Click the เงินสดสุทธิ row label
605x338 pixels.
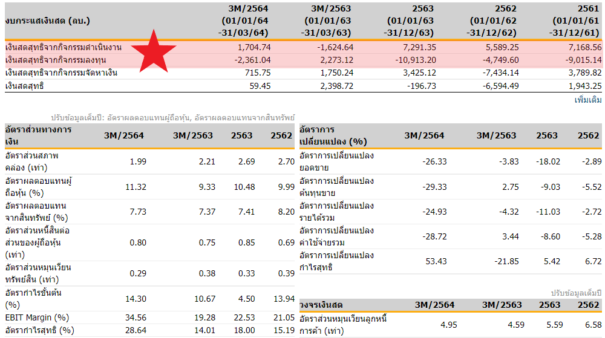[24, 86]
